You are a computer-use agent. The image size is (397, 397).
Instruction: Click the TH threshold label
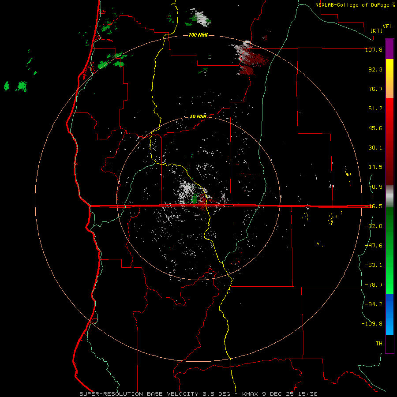click(x=379, y=343)
